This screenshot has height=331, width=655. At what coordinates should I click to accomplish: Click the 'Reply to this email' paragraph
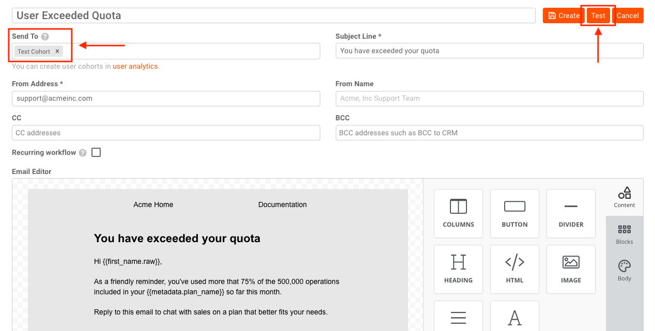coord(211,312)
